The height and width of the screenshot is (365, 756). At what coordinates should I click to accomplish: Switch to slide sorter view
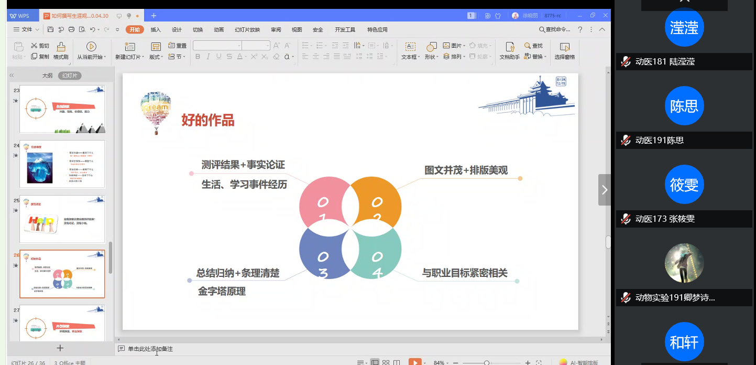point(386,362)
